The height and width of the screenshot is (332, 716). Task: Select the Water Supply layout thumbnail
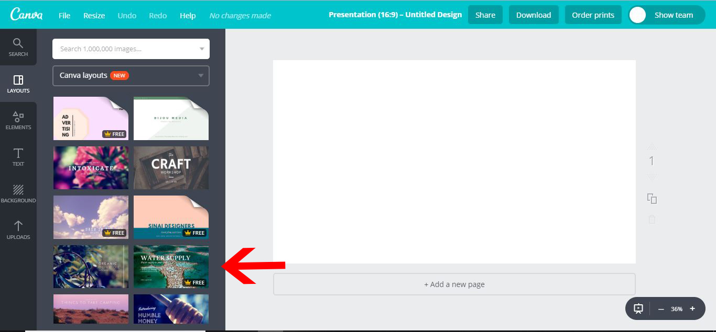pyautogui.click(x=171, y=267)
